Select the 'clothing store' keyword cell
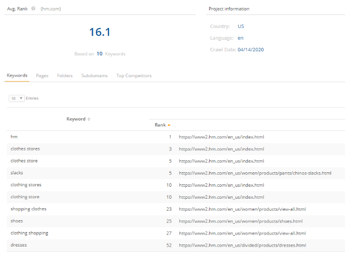This screenshot has height=254, width=345. point(25,197)
